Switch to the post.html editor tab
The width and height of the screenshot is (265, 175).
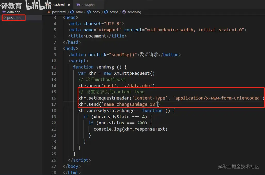click(x=58, y=5)
